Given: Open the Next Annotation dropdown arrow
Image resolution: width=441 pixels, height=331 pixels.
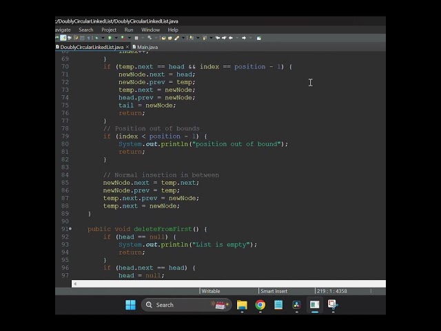Looking at the screenshot, I should click(198, 38).
